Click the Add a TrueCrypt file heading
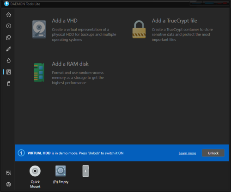This screenshot has height=192, width=231. [x=175, y=21]
